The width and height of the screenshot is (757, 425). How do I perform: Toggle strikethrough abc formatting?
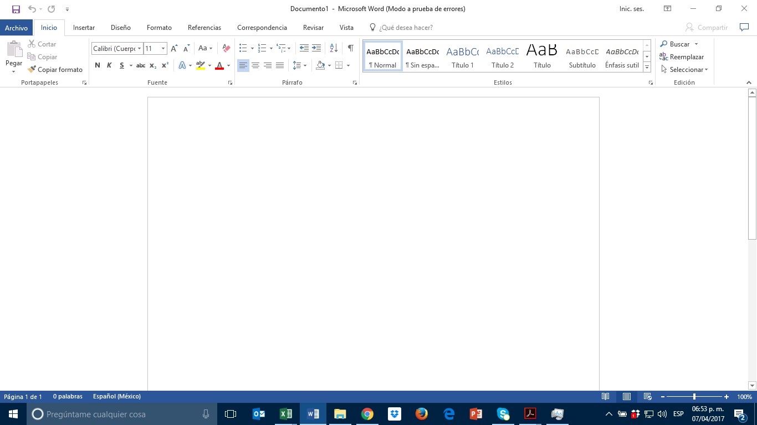click(x=141, y=65)
